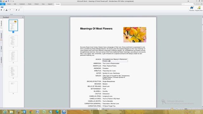Click the BELLS OF IRELAND label

[94, 86]
